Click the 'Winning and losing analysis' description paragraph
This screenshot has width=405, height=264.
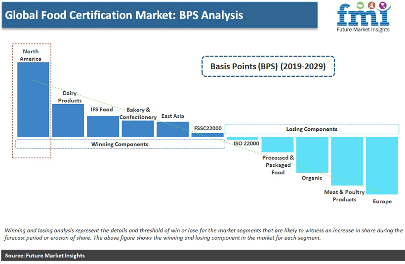203,234
